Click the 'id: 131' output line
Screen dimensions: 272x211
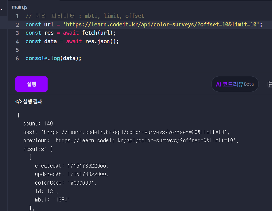click(46, 191)
